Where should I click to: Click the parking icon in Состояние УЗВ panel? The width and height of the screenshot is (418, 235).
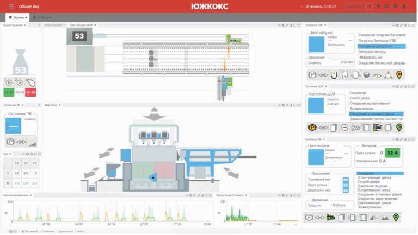point(312,75)
